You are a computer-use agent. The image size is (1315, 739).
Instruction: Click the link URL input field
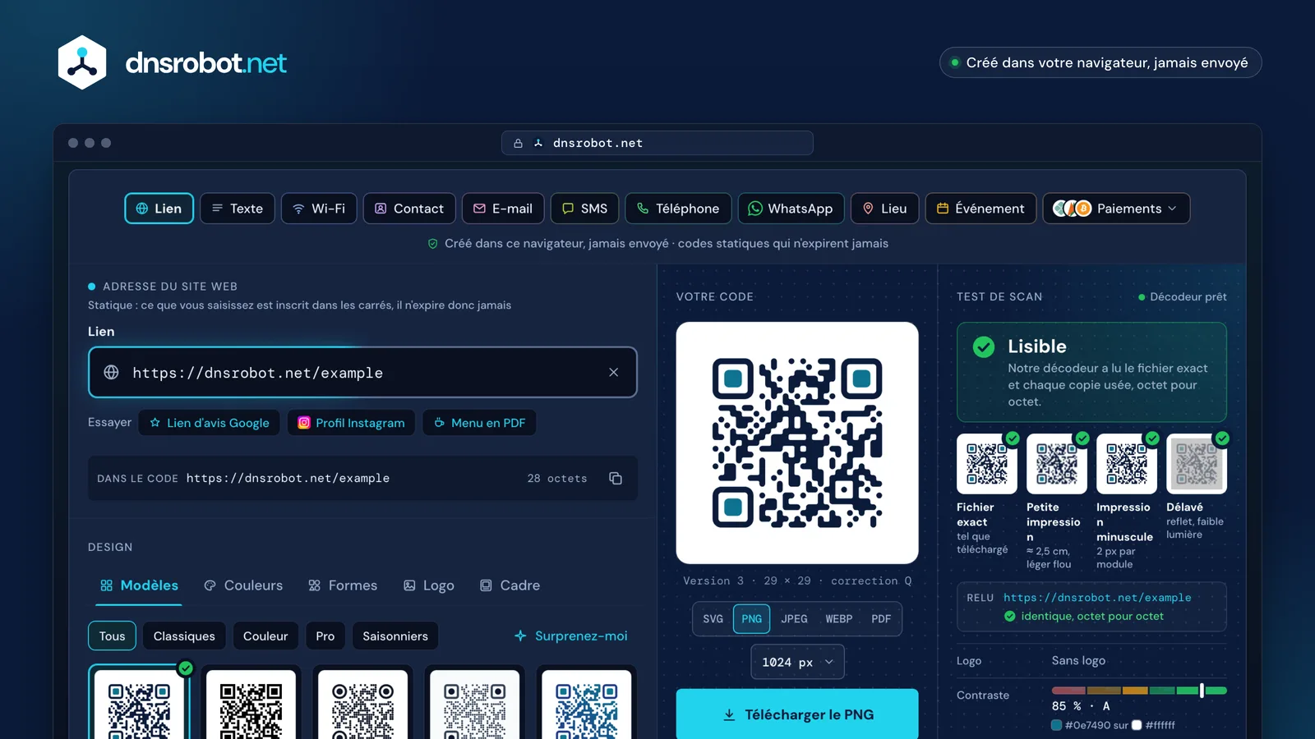pos(362,372)
